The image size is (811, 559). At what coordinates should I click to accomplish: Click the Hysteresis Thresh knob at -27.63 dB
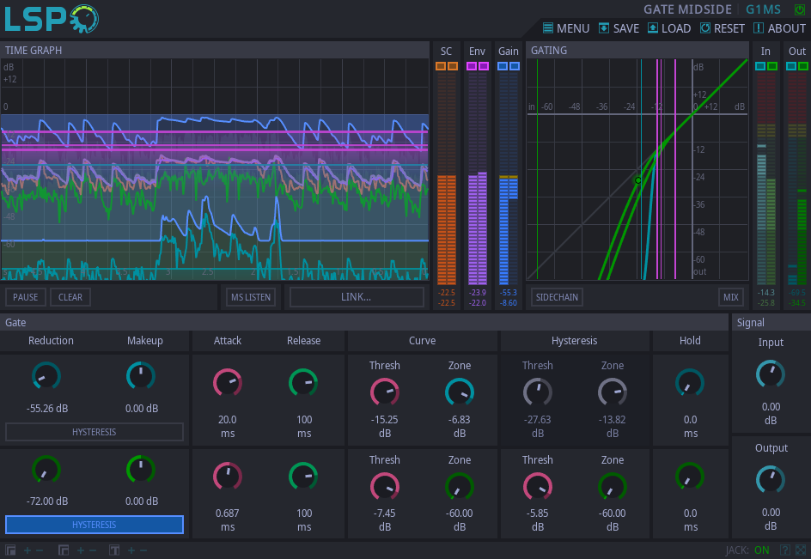(538, 392)
